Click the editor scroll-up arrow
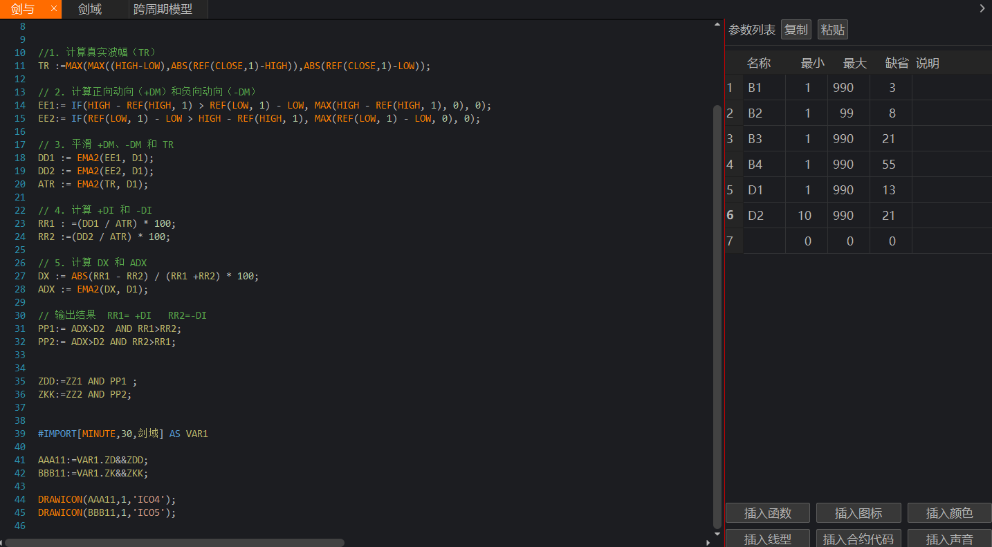Viewport: 992px width, 547px height. pyautogui.click(x=717, y=24)
